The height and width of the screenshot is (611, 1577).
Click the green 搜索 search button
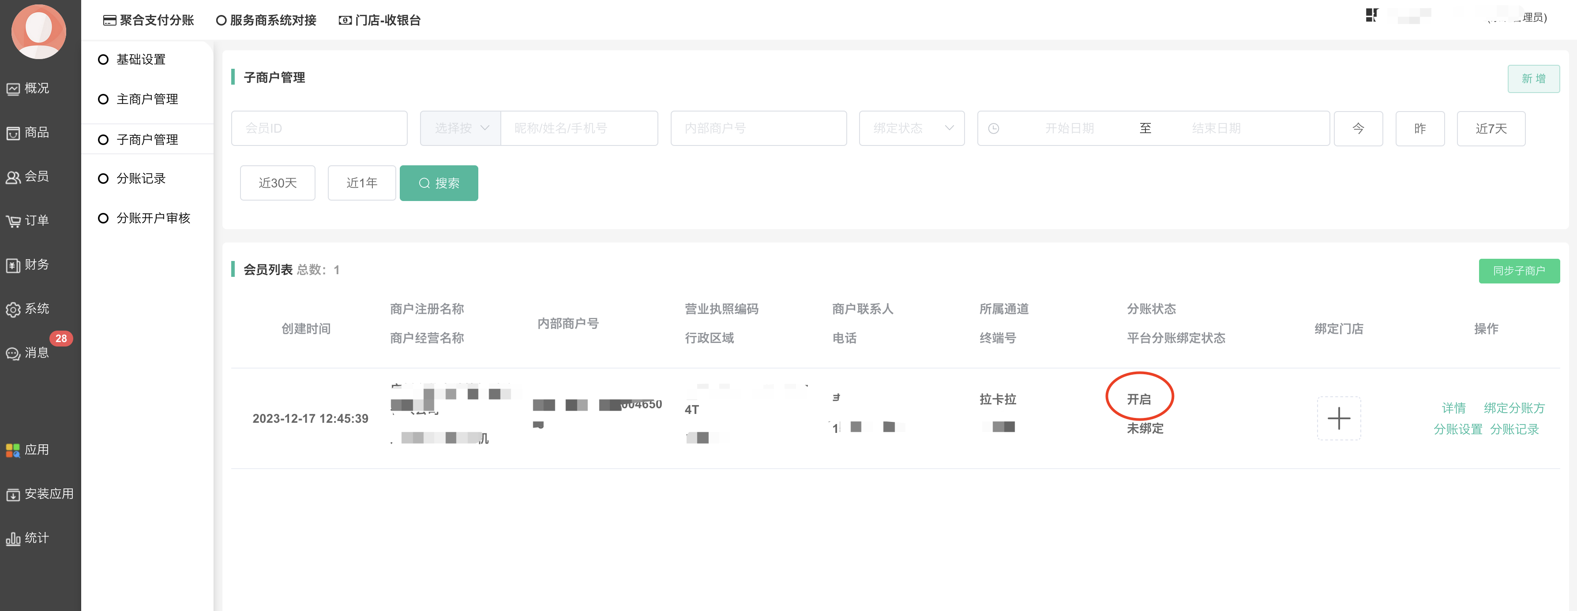point(439,183)
